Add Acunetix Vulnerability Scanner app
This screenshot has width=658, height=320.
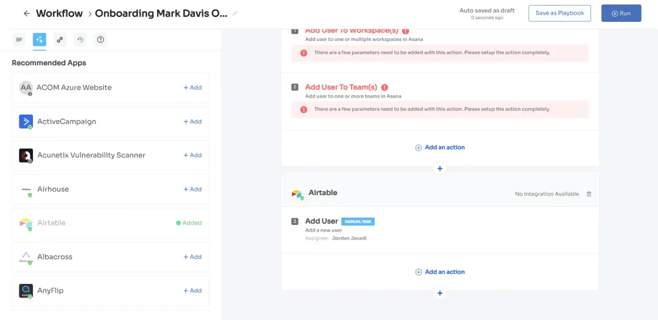click(x=193, y=155)
